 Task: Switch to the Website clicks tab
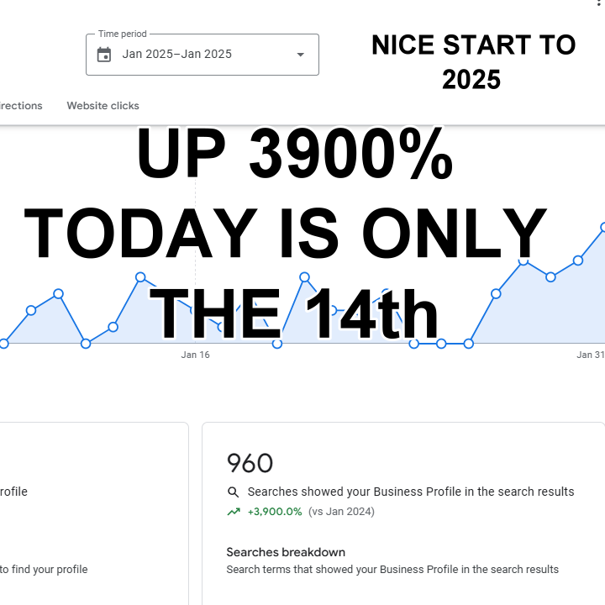pos(103,106)
